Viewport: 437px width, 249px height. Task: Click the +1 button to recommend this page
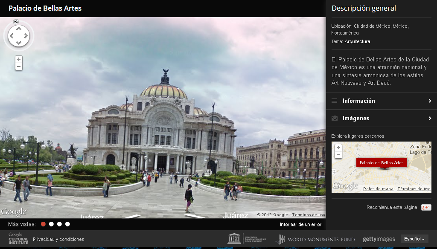click(x=426, y=207)
